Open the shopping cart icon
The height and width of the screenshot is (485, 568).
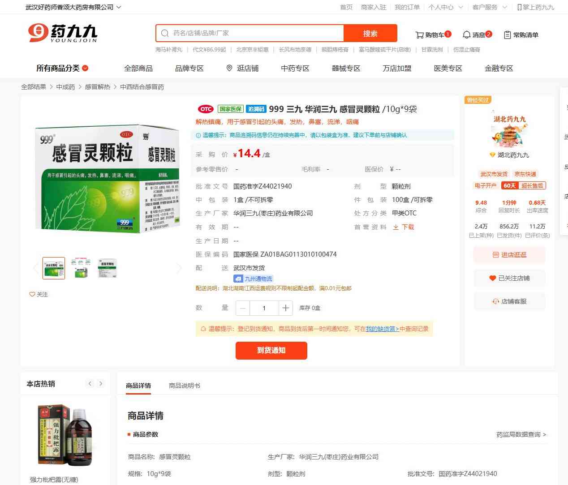[419, 35]
